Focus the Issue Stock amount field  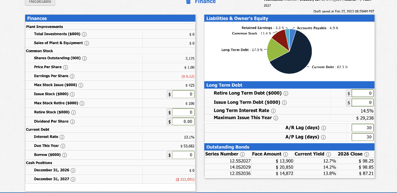click(183, 94)
